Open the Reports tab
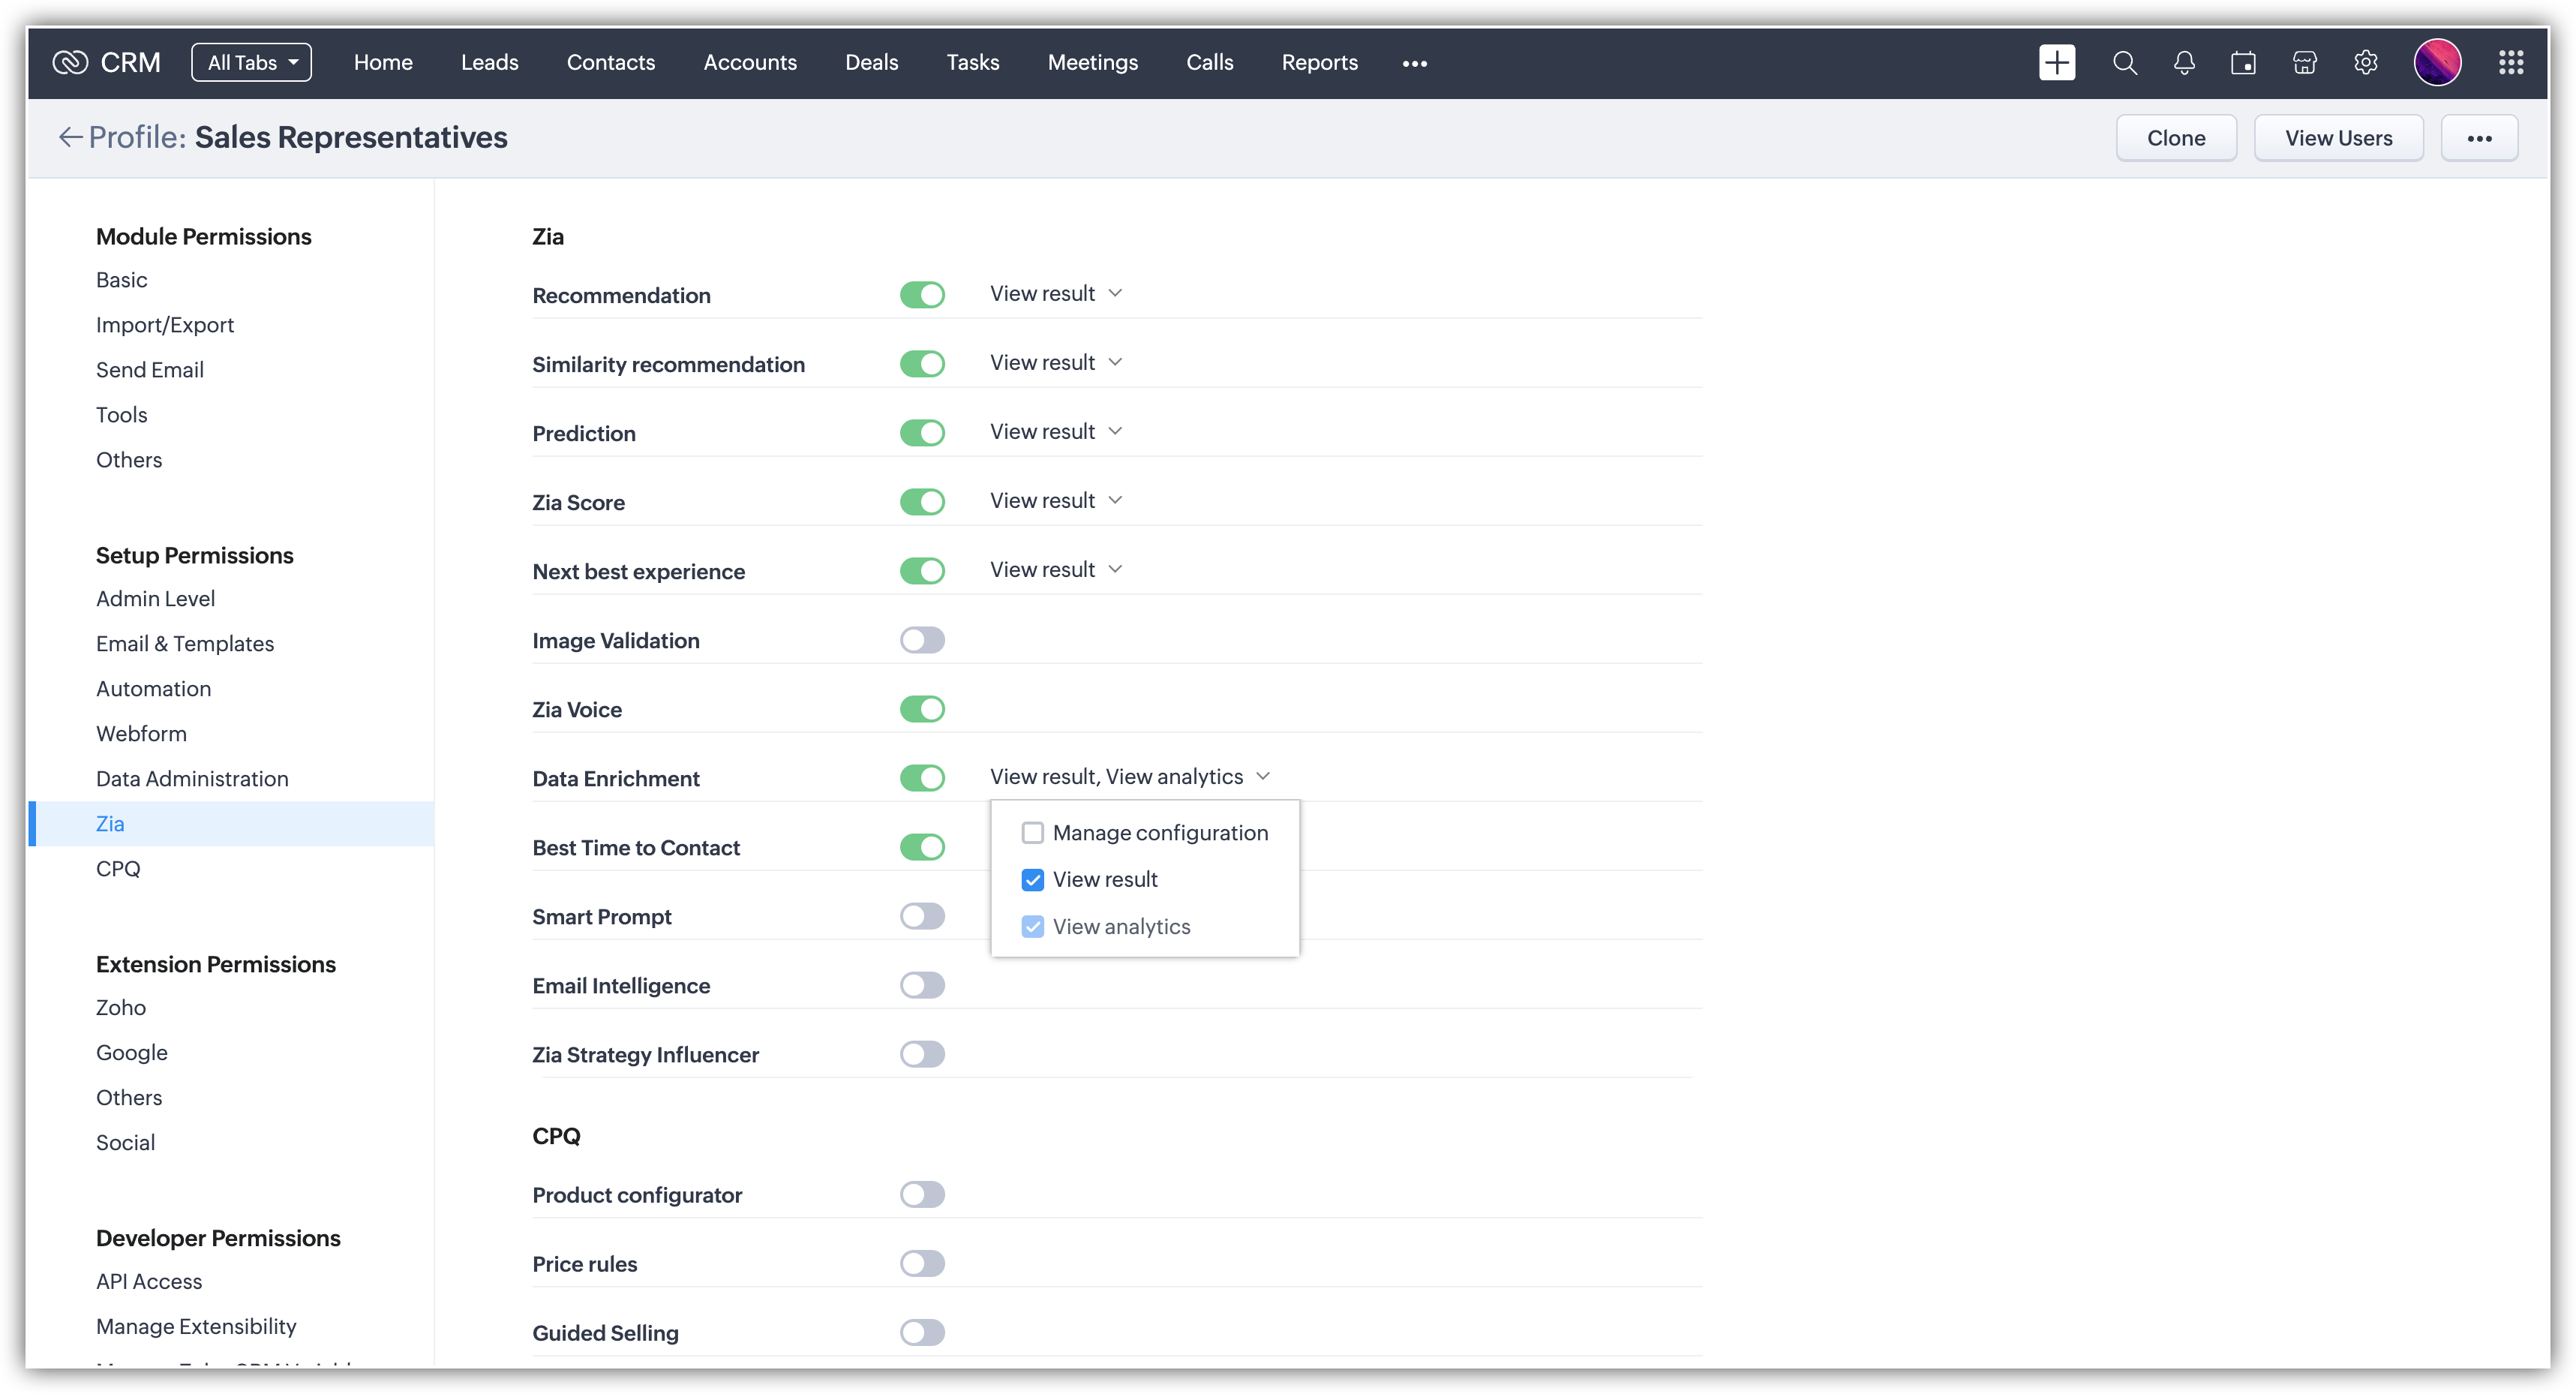Screen dimensions: 2576x1394 tap(1319, 62)
